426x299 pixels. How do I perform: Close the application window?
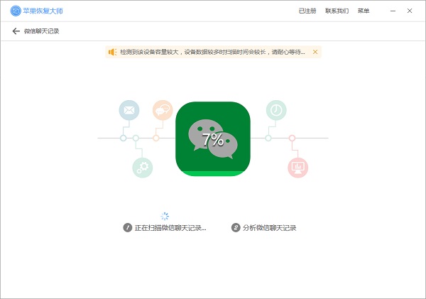pyautogui.click(x=410, y=11)
